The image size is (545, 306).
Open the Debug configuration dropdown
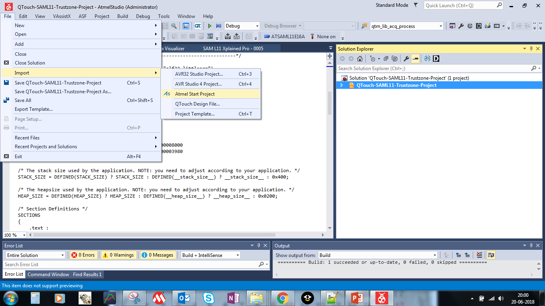click(242, 26)
